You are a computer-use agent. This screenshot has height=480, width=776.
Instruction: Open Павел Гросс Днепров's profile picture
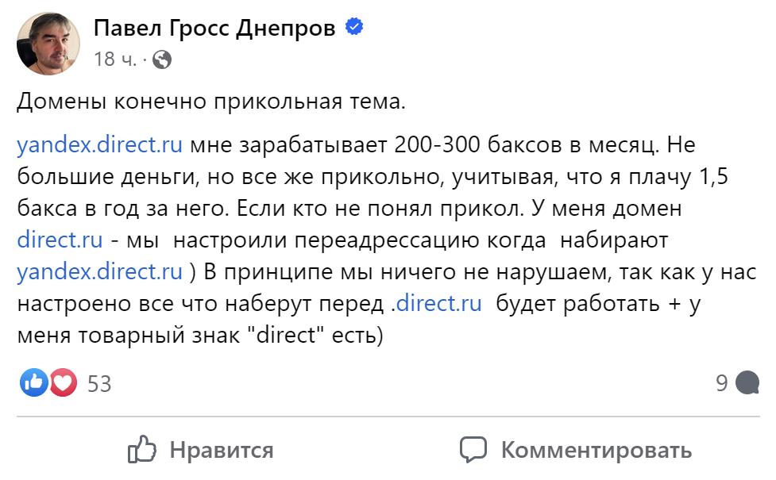[48, 41]
